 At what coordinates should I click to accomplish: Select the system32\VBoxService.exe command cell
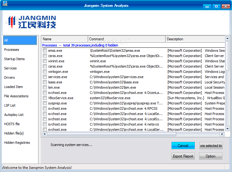(x=110, y=98)
